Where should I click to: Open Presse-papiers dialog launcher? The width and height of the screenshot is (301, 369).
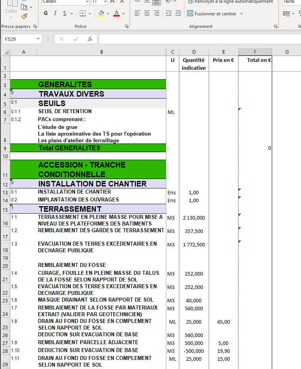(35, 26)
